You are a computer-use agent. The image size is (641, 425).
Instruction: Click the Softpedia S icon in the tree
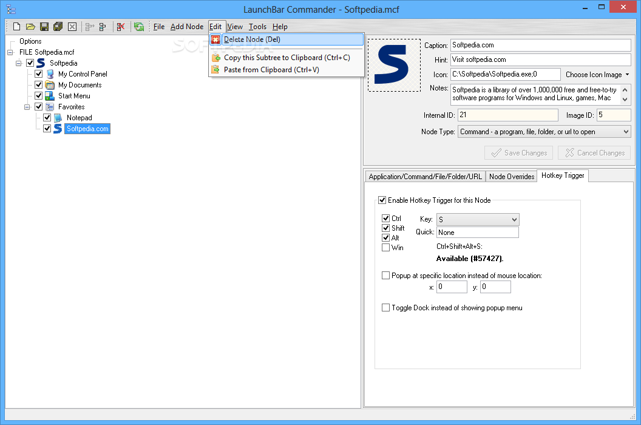coord(41,63)
